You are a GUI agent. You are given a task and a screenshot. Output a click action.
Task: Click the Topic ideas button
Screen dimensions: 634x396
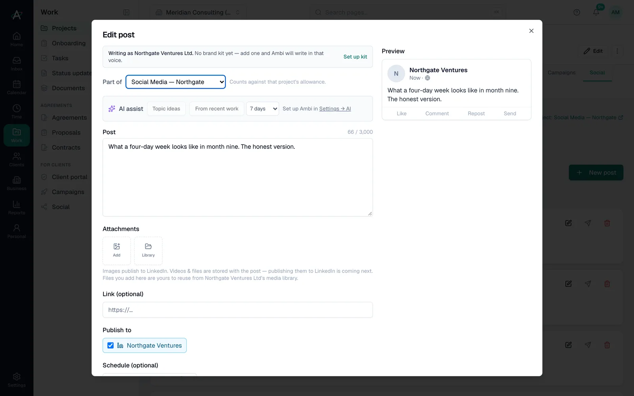[x=166, y=109]
